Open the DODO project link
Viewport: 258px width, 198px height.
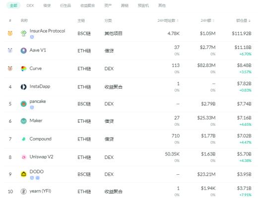click(x=37, y=172)
